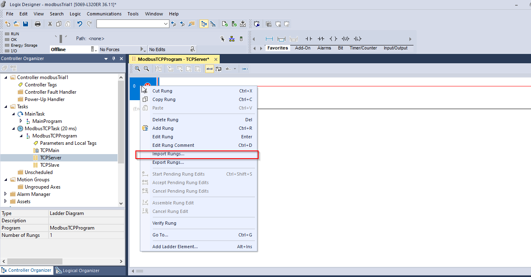The width and height of the screenshot is (531, 277).
Task: Expand the MainProgram tree node
Action: pyautogui.click(x=21, y=121)
